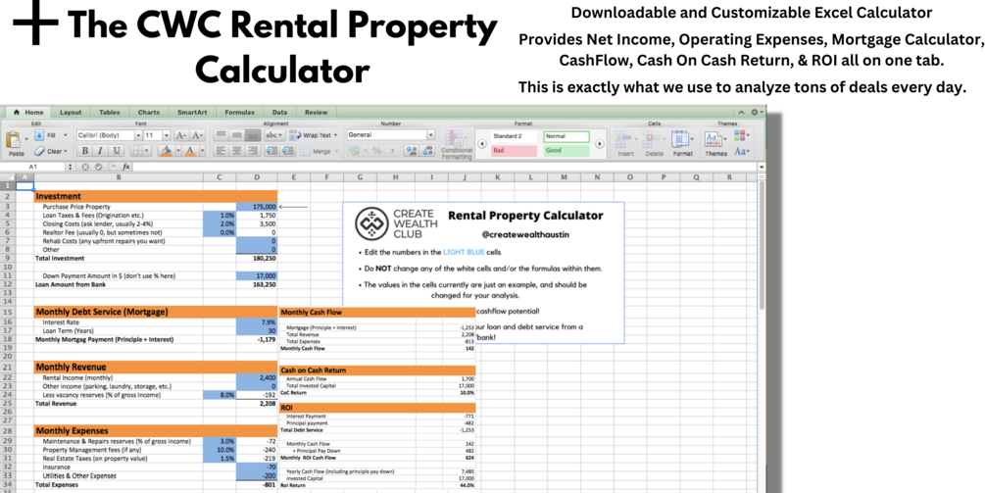Show more cell styles with right arrow
The width and height of the screenshot is (985, 493).
(x=599, y=143)
